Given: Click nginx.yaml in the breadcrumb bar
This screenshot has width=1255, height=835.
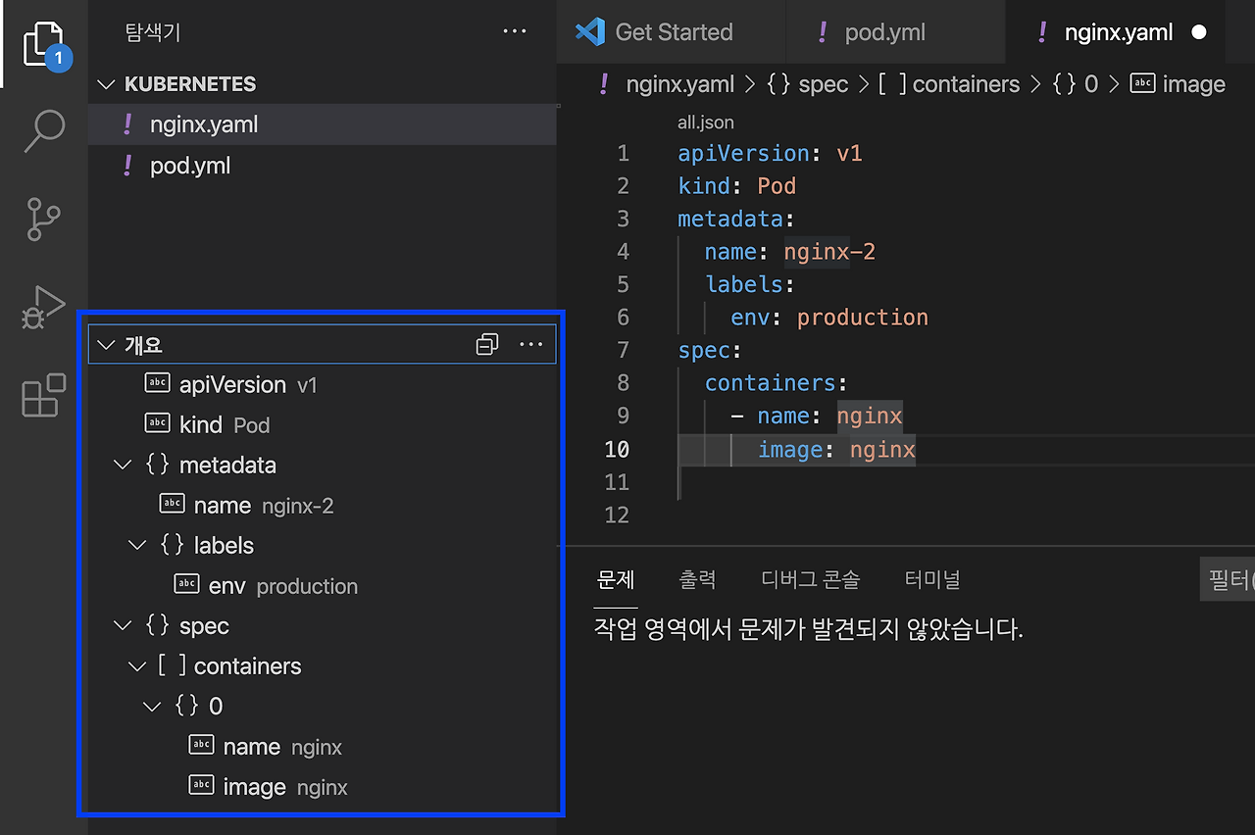Looking at the screenshot, I should point(679,84).
